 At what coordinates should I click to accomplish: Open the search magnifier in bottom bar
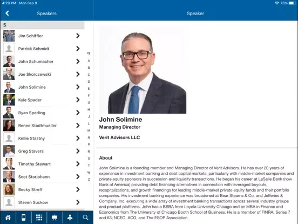tap(85, 218)
